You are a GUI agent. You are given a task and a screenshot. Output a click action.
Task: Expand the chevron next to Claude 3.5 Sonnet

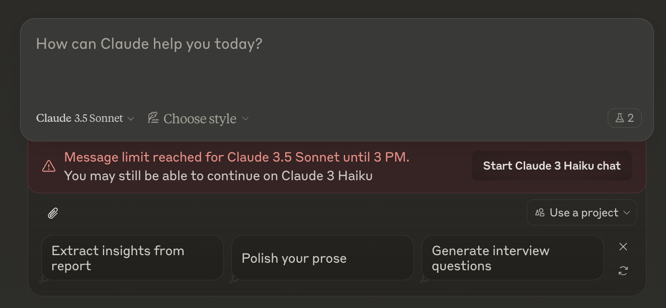[x=131, y=119]
